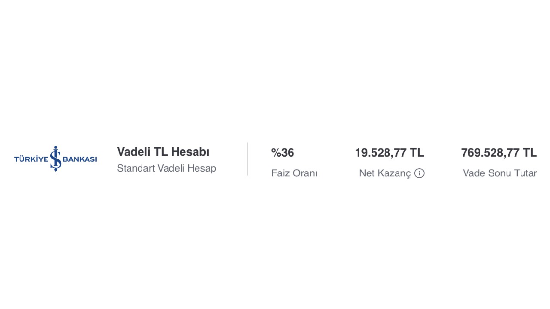Screen dimensions: 550x309
Task: Click the BANKASI word in the logo
Action: (x=79, y=159)
